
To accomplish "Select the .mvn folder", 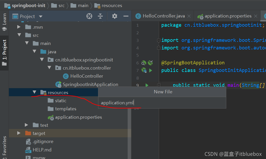I will (34, 27).
